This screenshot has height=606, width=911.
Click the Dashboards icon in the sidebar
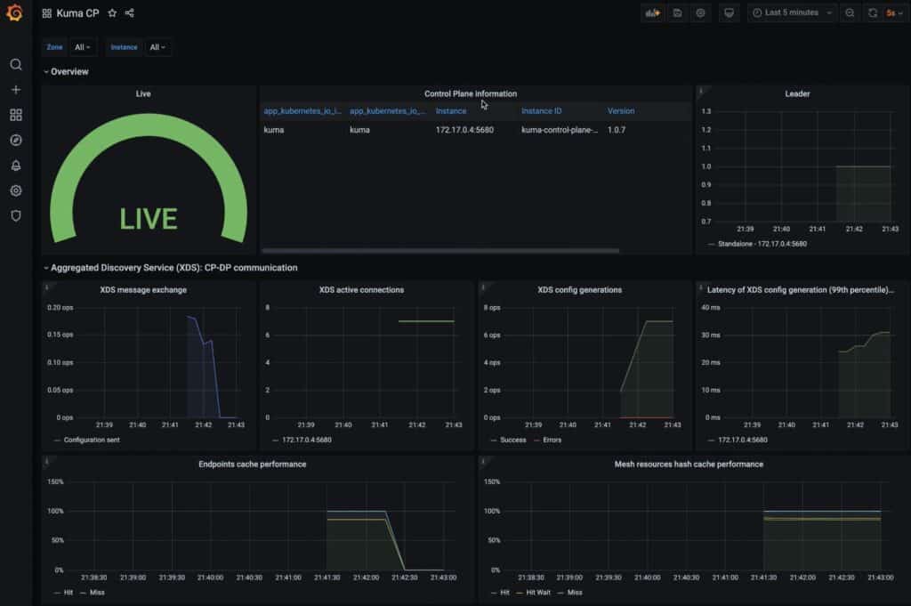point(15,114)
